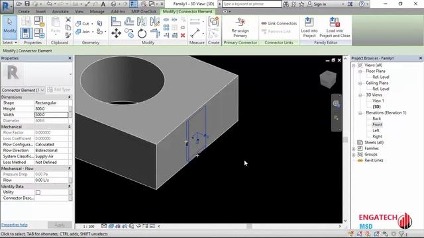Open the Insert ribbon tab

click(41, 12)
